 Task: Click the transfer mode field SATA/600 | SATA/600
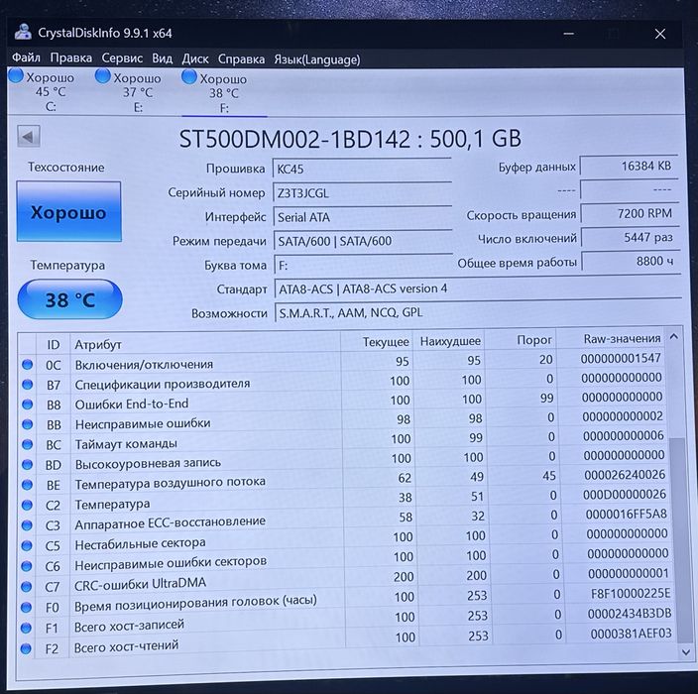click(363, 241)
